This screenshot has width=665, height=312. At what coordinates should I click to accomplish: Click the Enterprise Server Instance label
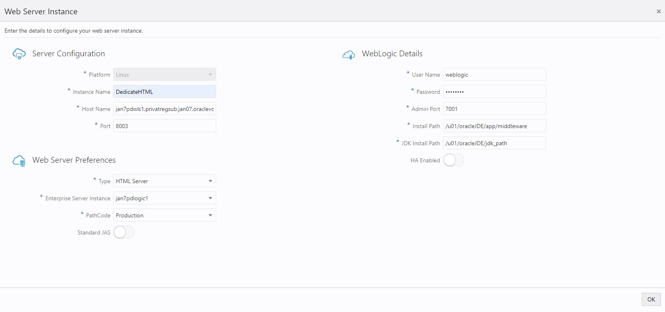[78, 198]
